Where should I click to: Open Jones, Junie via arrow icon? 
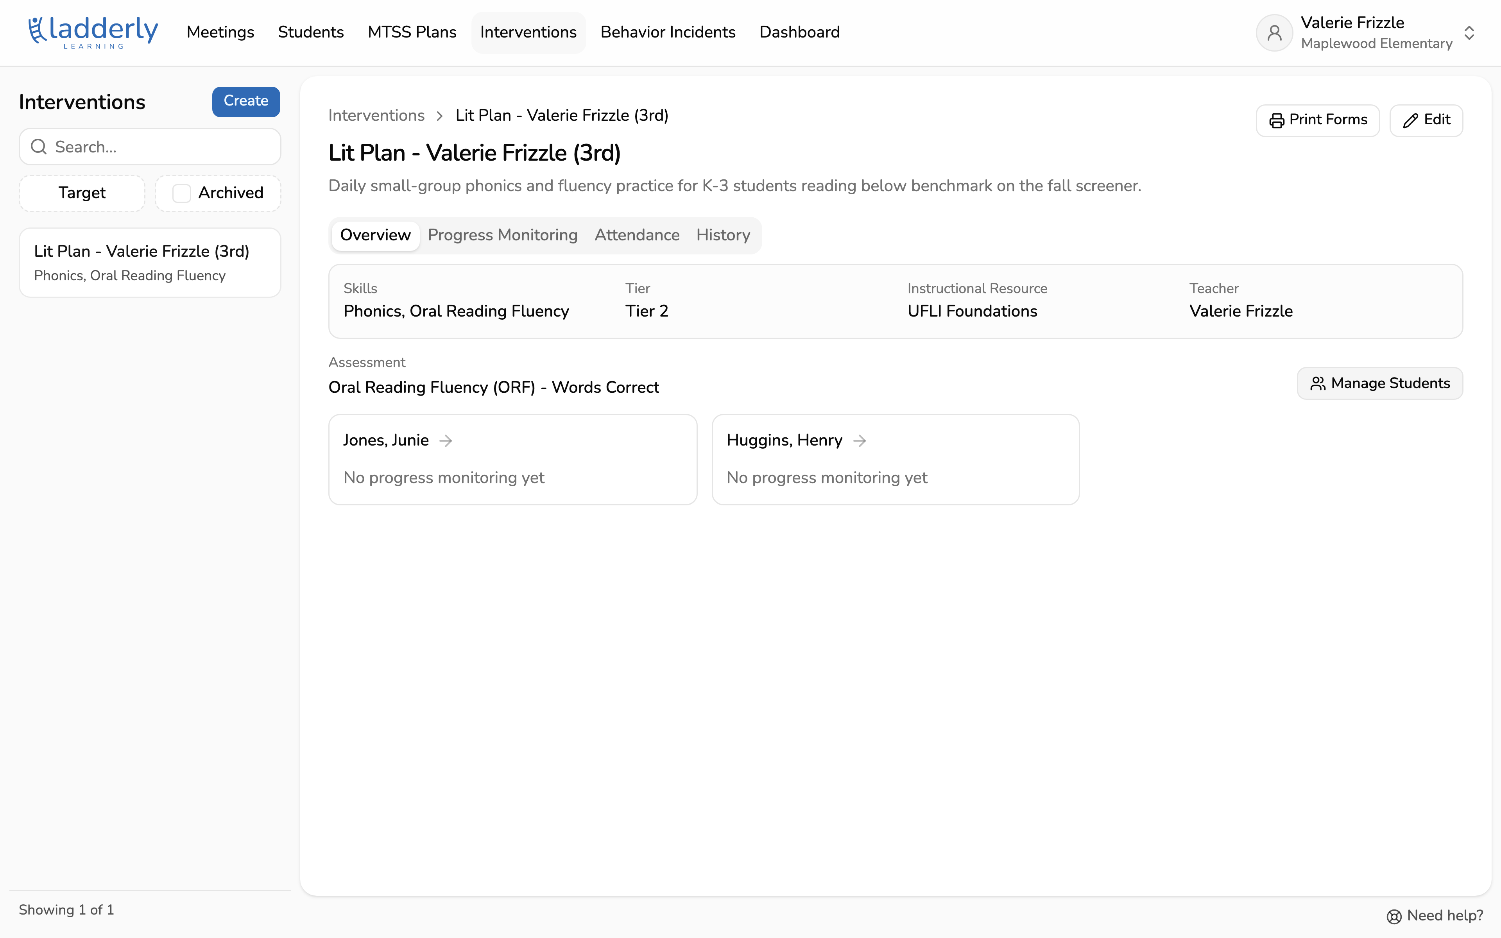click(x=445, y=440)
